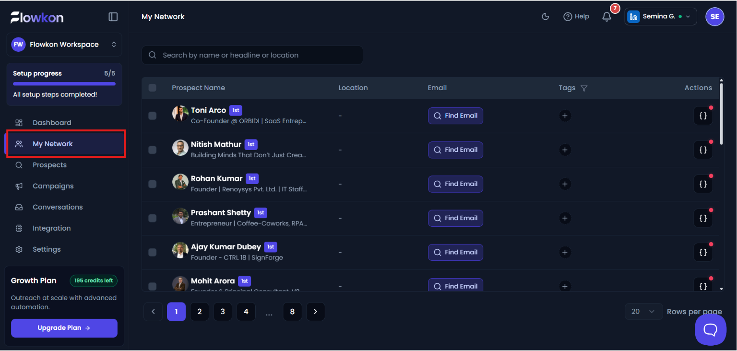Collapse the sidebar using the panel icon
This screenshot has height=351, width=737.
[113, 17]
